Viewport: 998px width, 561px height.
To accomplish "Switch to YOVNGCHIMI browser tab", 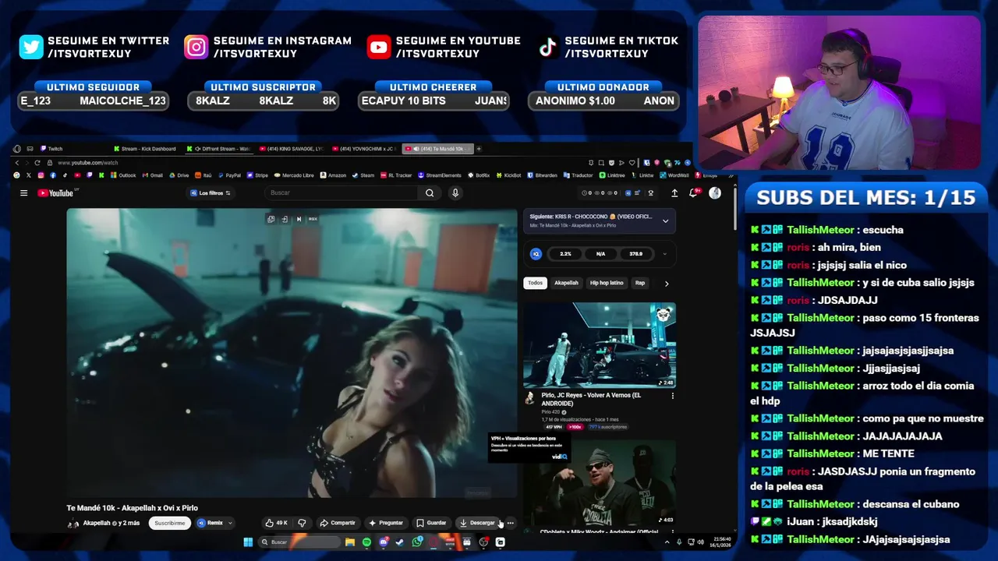I will [x=364, y=149].
